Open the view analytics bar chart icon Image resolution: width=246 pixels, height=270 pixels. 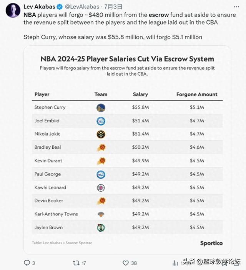pos(175,263)
